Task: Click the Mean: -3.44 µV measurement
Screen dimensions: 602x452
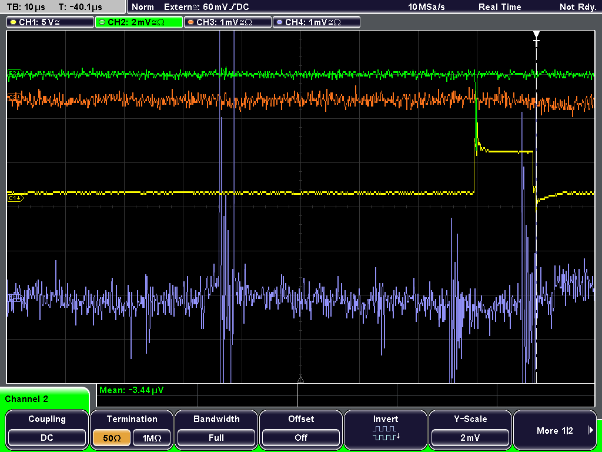Action: click(131, 390)
